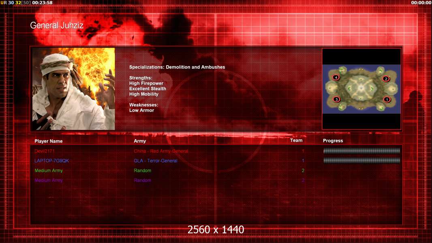Screen dimensions: 432x243
Task: Click team number for LAPTOP-7G9QK
Action: 303,161
